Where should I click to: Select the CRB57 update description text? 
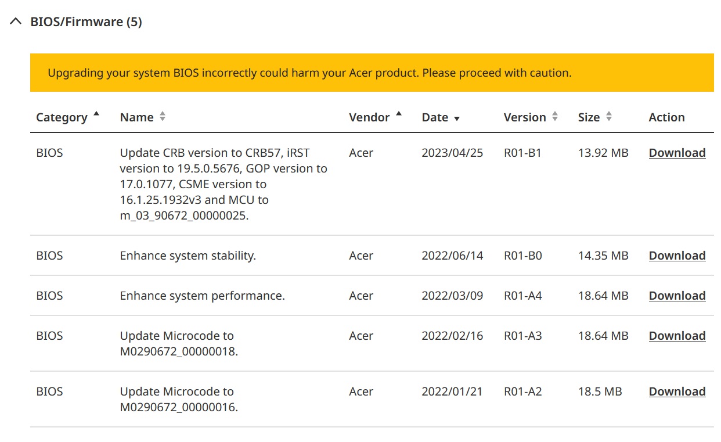point(223,184)
